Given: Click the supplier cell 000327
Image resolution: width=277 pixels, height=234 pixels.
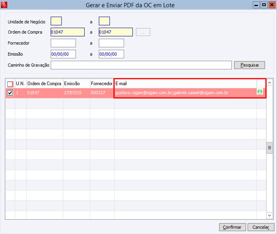Looking at the screenshot, I should [102, 93].
